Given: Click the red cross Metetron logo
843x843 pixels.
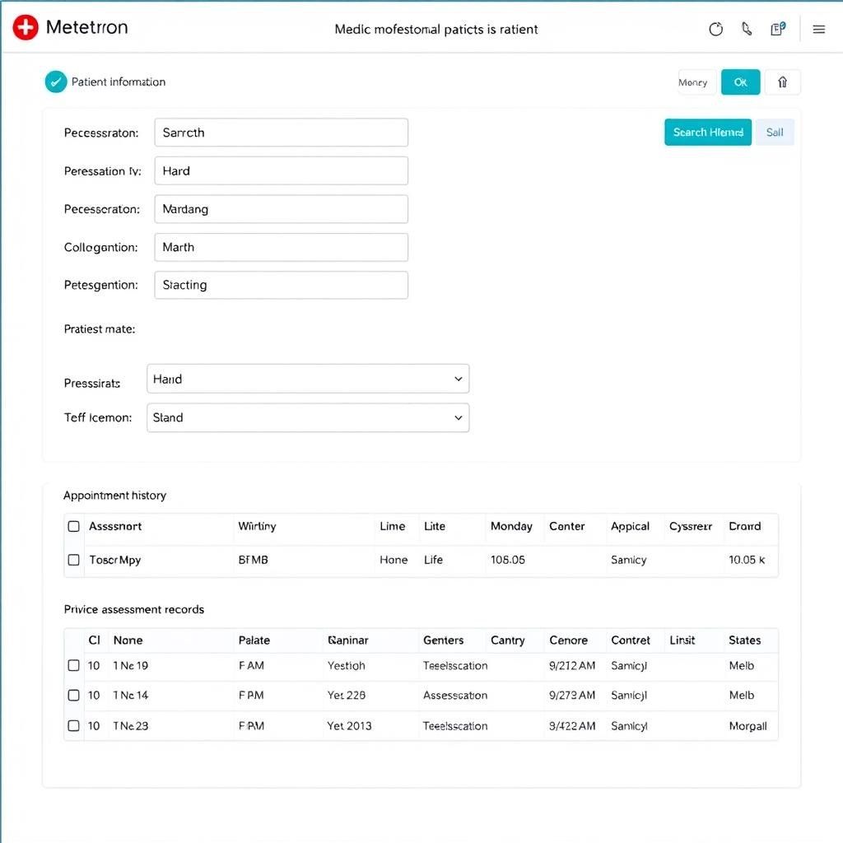Looking at the screenshot, I should pyautogui.click(x=26, y=28).
